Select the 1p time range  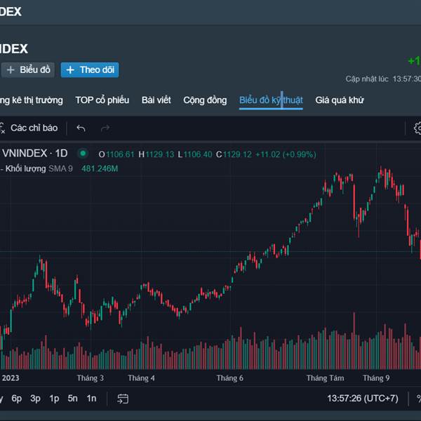pos(54,399)
